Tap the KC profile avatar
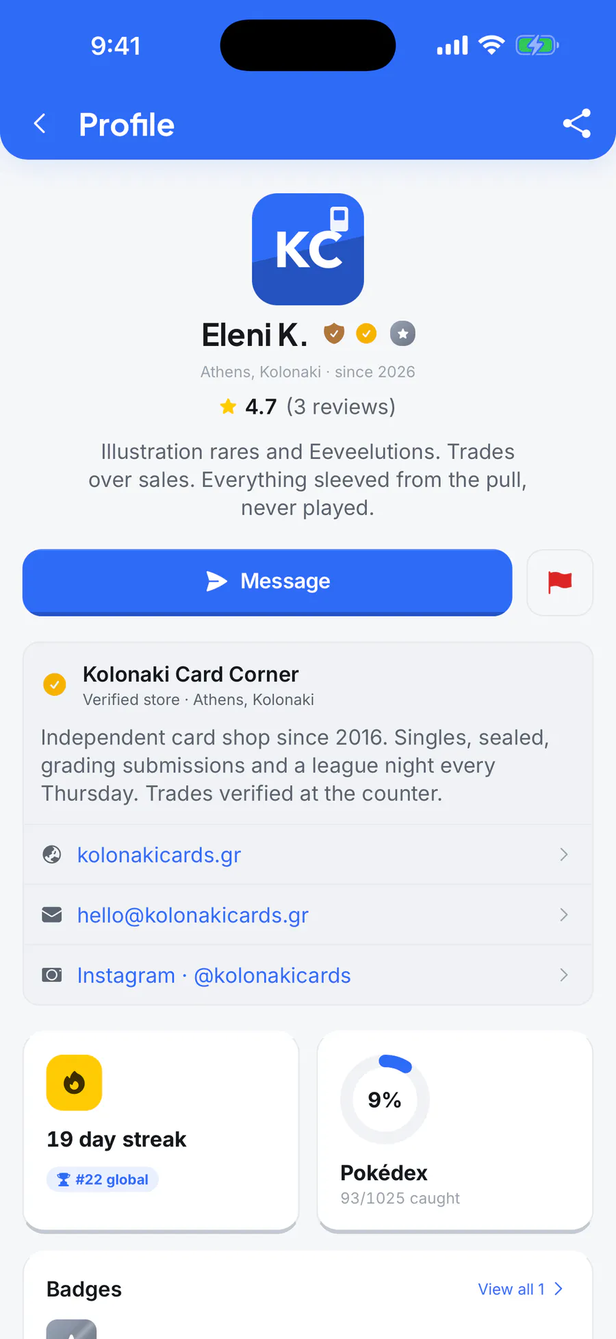This screenshot has width=616, height=1339. 308,249
